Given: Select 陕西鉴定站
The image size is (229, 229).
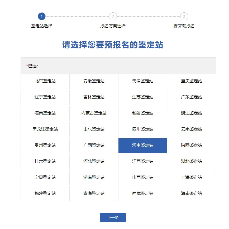Looking at the screenshot, I should (192, 145).
